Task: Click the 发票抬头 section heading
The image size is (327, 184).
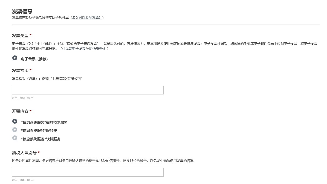Action: [20, 71]
